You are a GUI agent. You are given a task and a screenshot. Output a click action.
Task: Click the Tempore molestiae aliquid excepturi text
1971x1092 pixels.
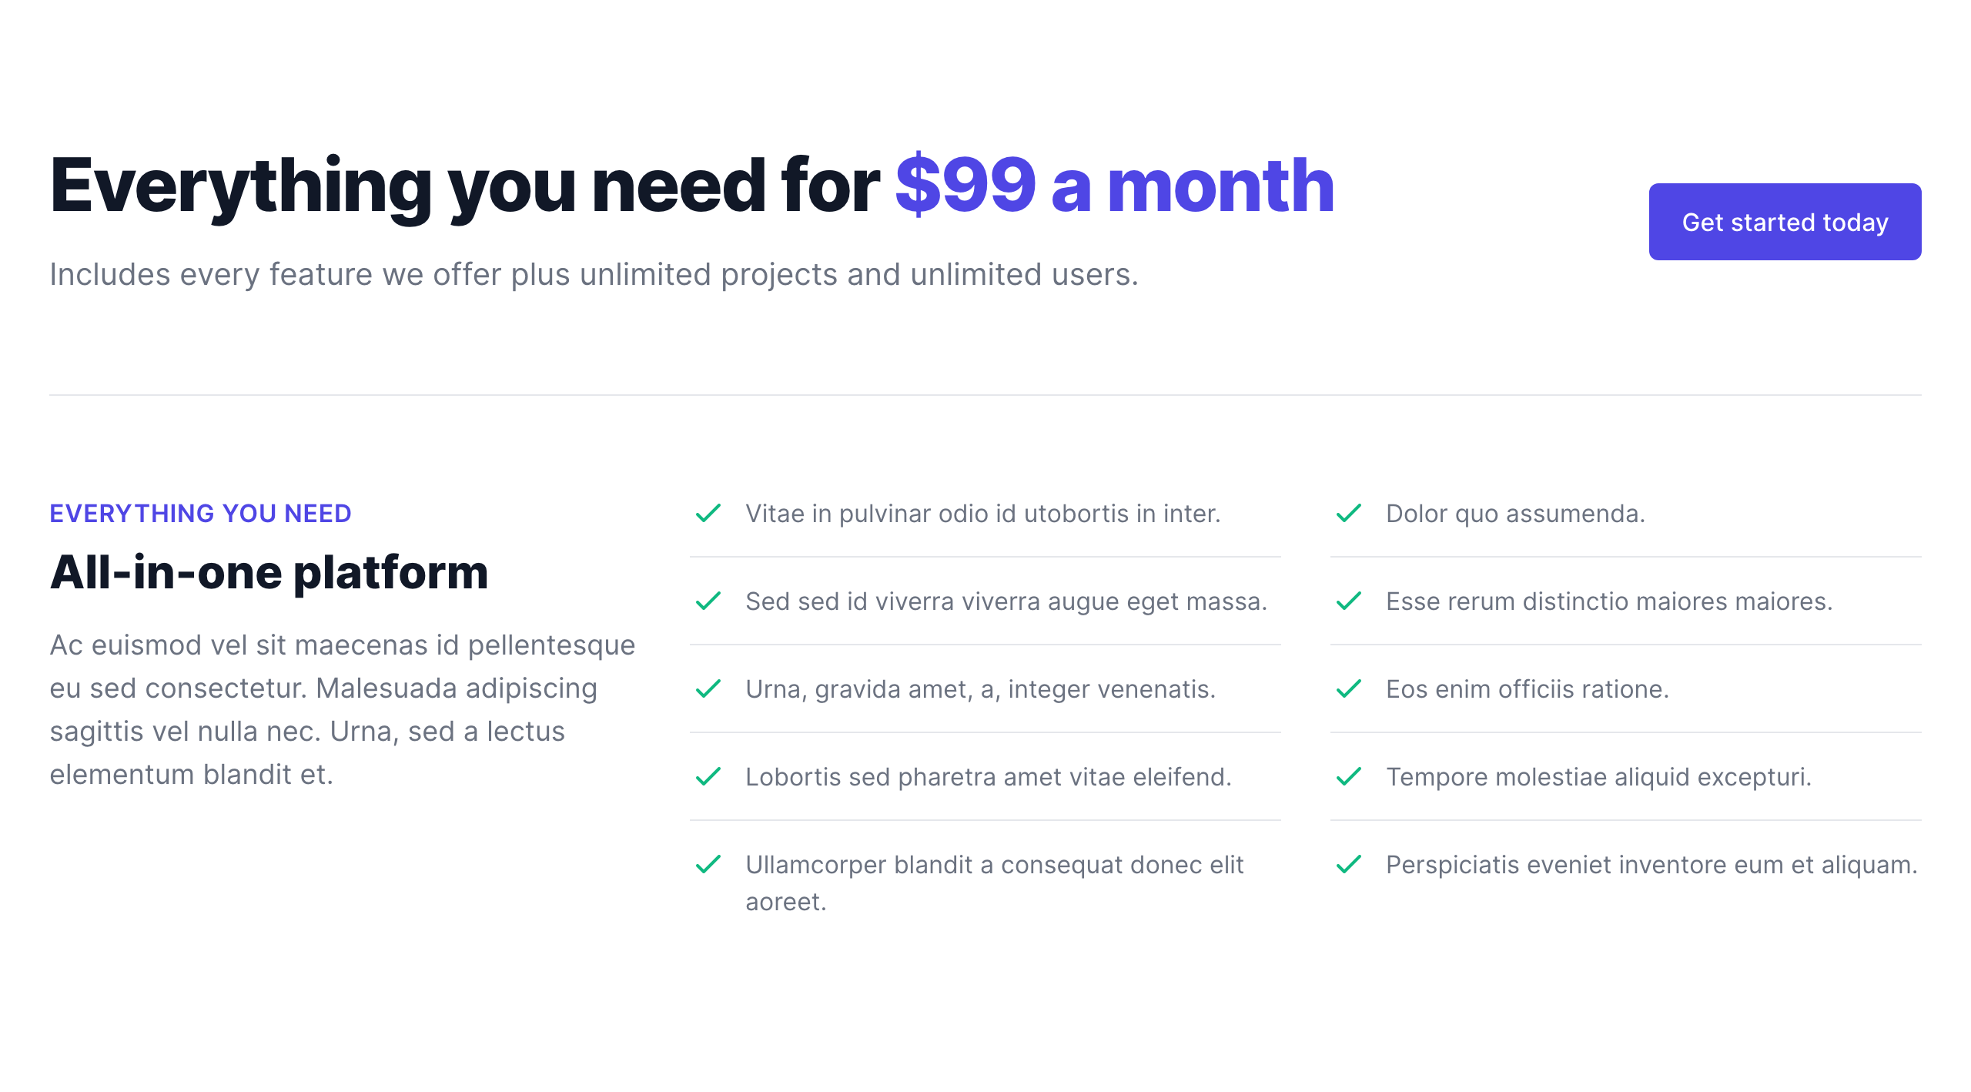[1598, 777]
